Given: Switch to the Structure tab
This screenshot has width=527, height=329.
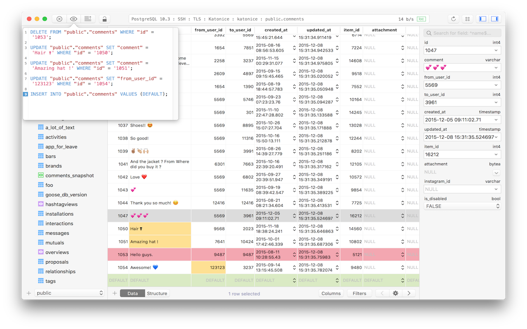Looking at the screenshot, I should [157, 293].
